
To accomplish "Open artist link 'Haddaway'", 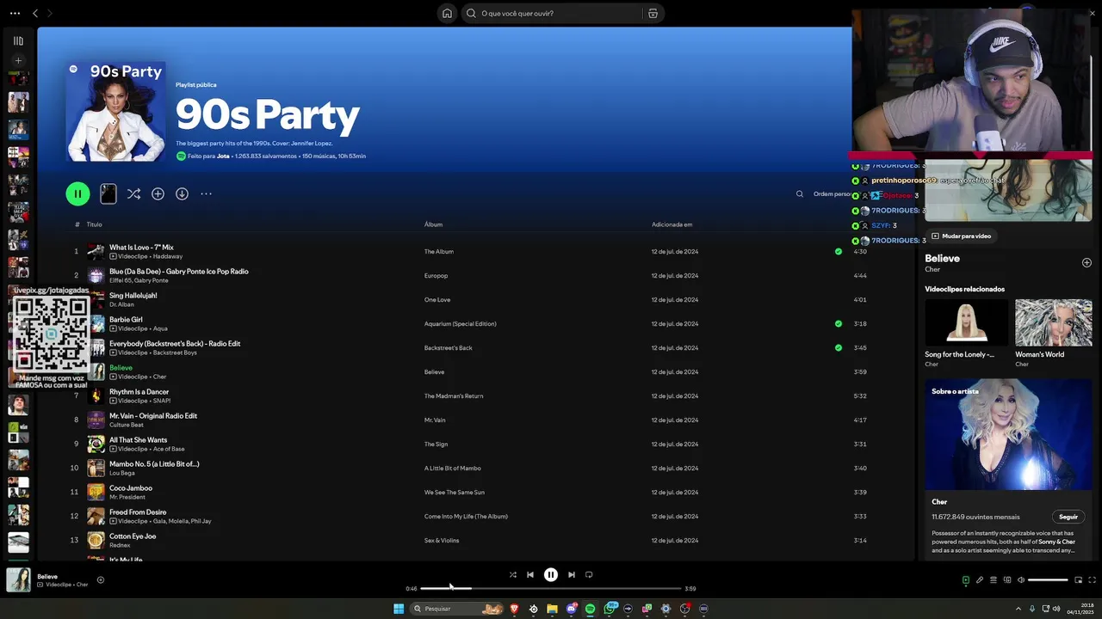I will (168, 256).
